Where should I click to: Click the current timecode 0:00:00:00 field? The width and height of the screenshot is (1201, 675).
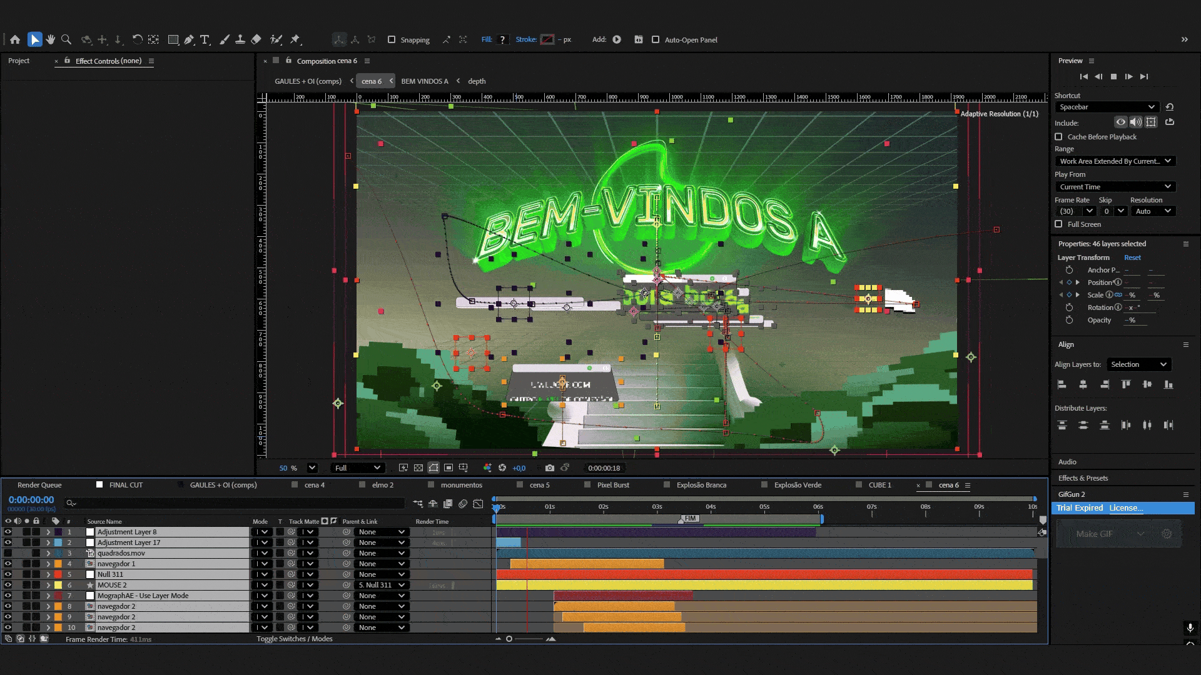31,500
